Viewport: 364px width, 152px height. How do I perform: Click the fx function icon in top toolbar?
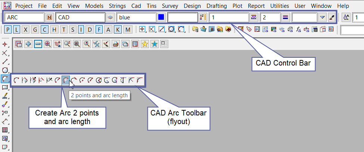(298, 29)
